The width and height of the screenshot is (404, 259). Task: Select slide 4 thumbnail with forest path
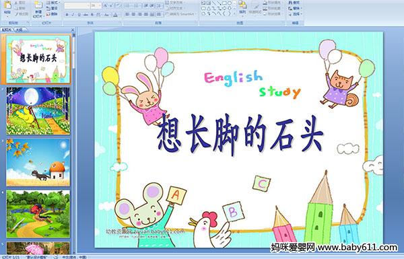coord(38,214)
